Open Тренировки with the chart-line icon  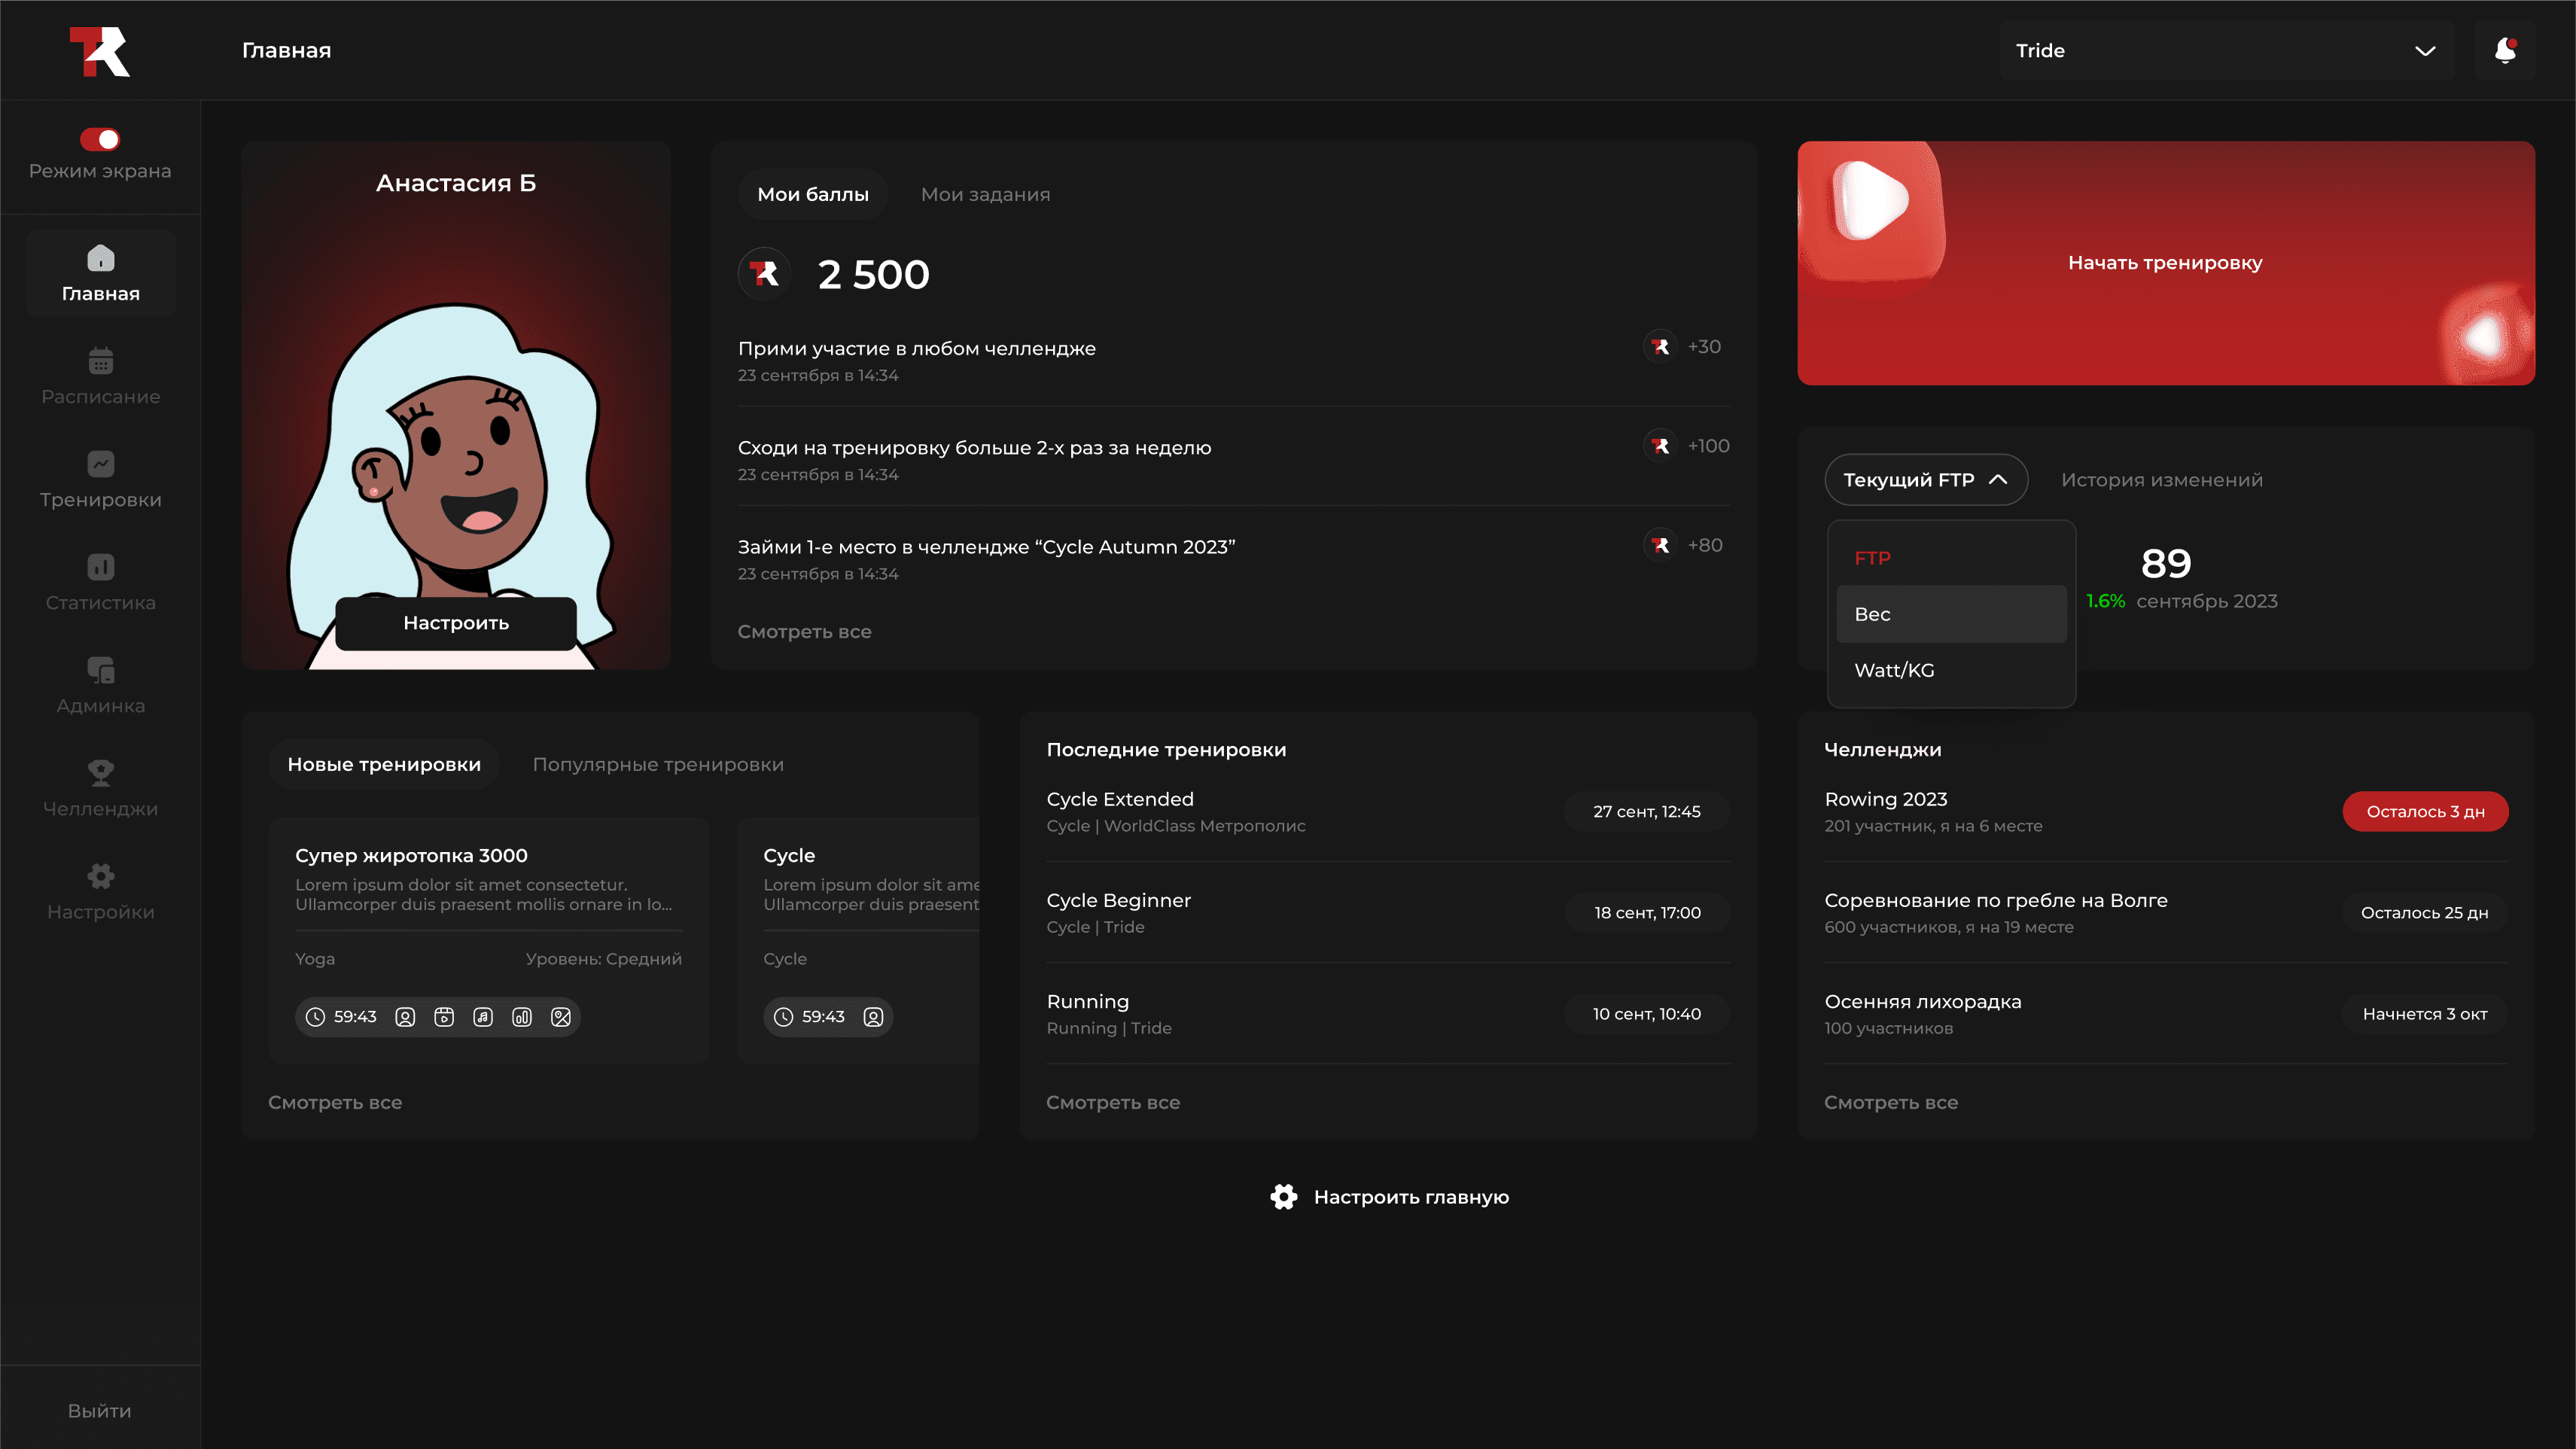pos(101,464)
